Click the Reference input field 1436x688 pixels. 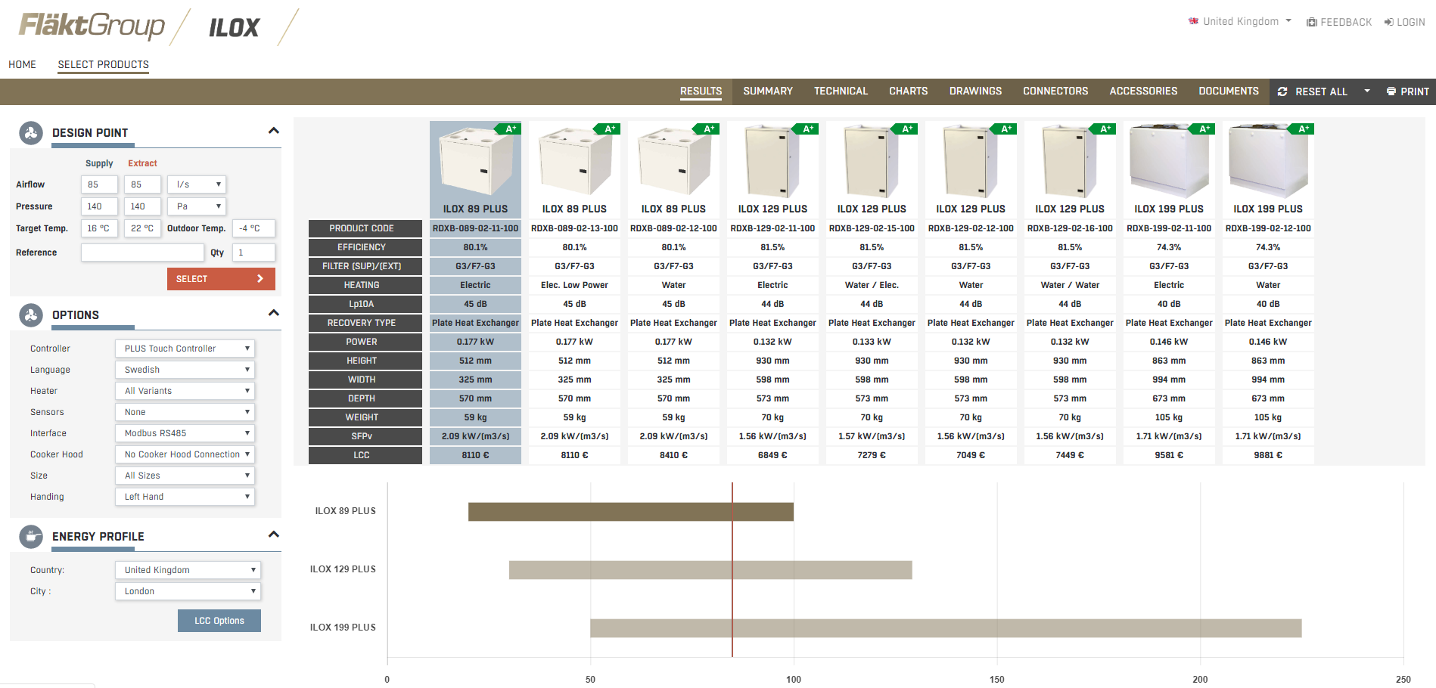[142, 253]
